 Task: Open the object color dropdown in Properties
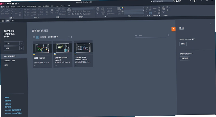[x=134, y=8]
